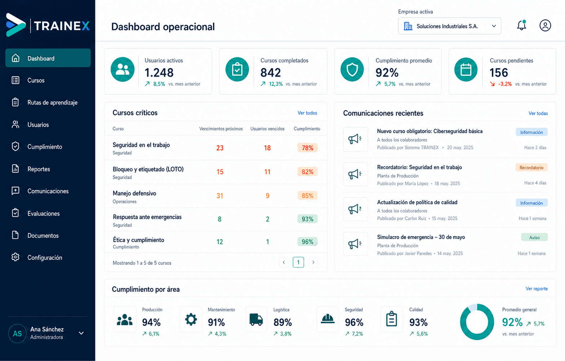The image size is (565, 361).
Task: Select page 1 in courses pagination
Action: click(x=298, y=262)
